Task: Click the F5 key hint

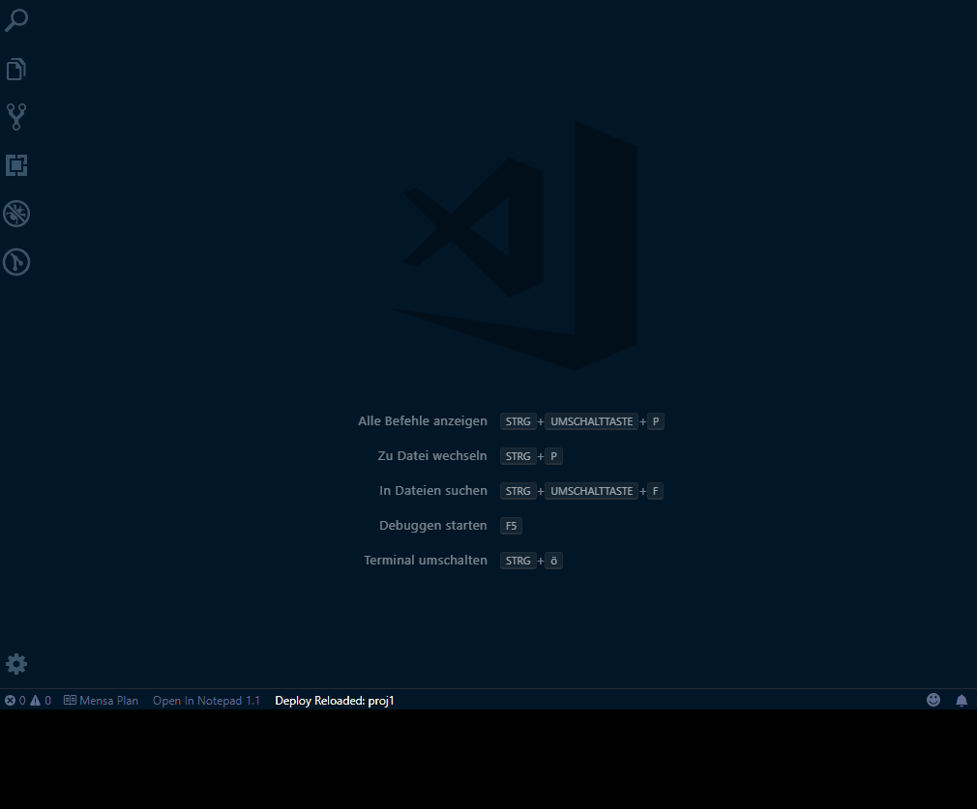Action: [511, 526]
